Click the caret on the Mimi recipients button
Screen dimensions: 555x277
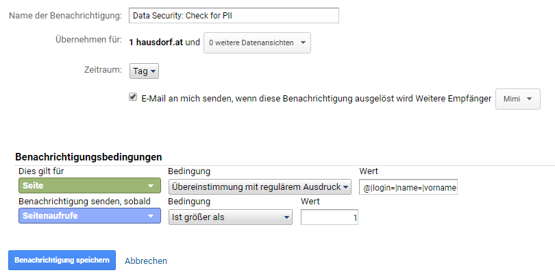pyautogui.click(x=530, y=99)
